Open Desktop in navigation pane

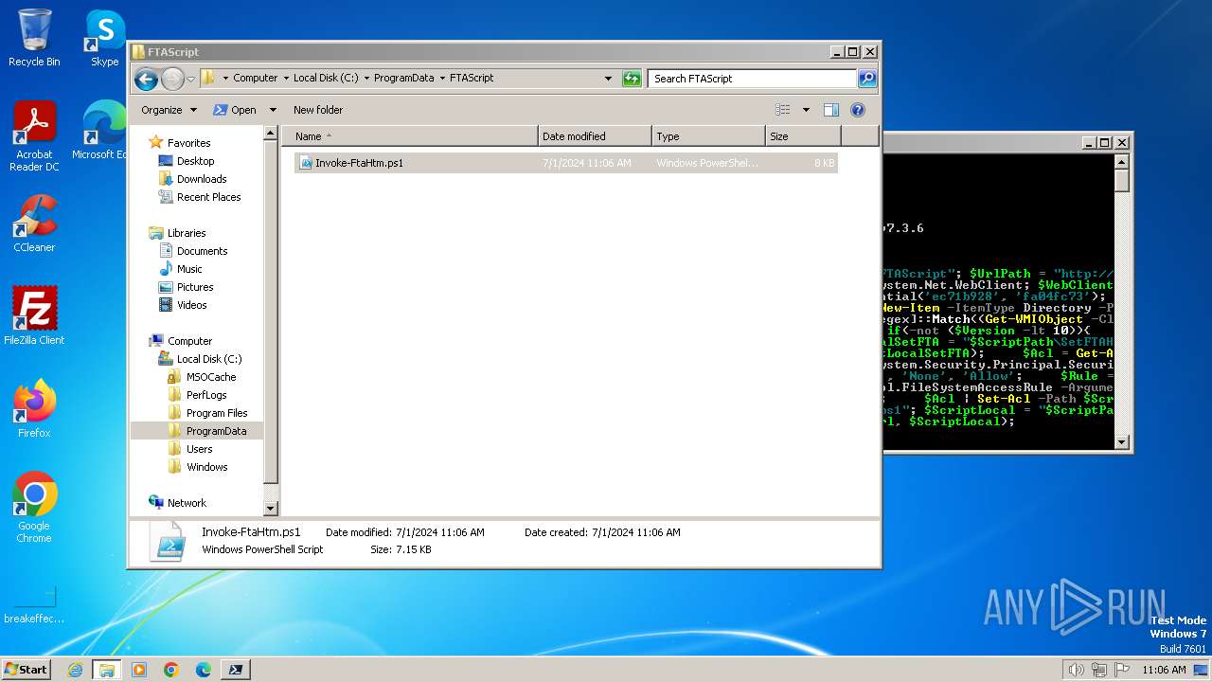195,161
